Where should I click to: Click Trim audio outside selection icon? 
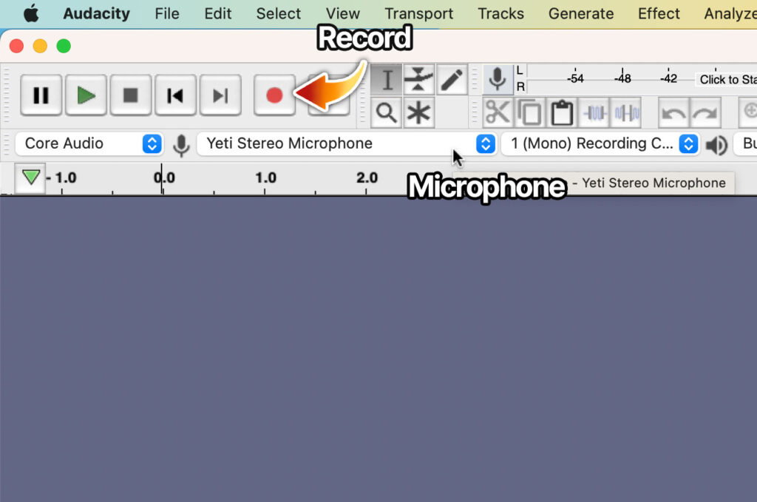pos(594,113)
